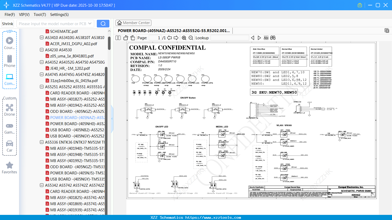392x220 pixels.
Task: Open MB ASSY-(401827)-AS5252 file
Action: (77, 99)
